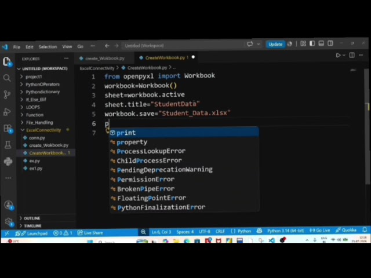The width and height of the screenshot is (371, 278).
Task: Open the Copilot chat dropdown arrow
Action: click(x=259, y=44)
